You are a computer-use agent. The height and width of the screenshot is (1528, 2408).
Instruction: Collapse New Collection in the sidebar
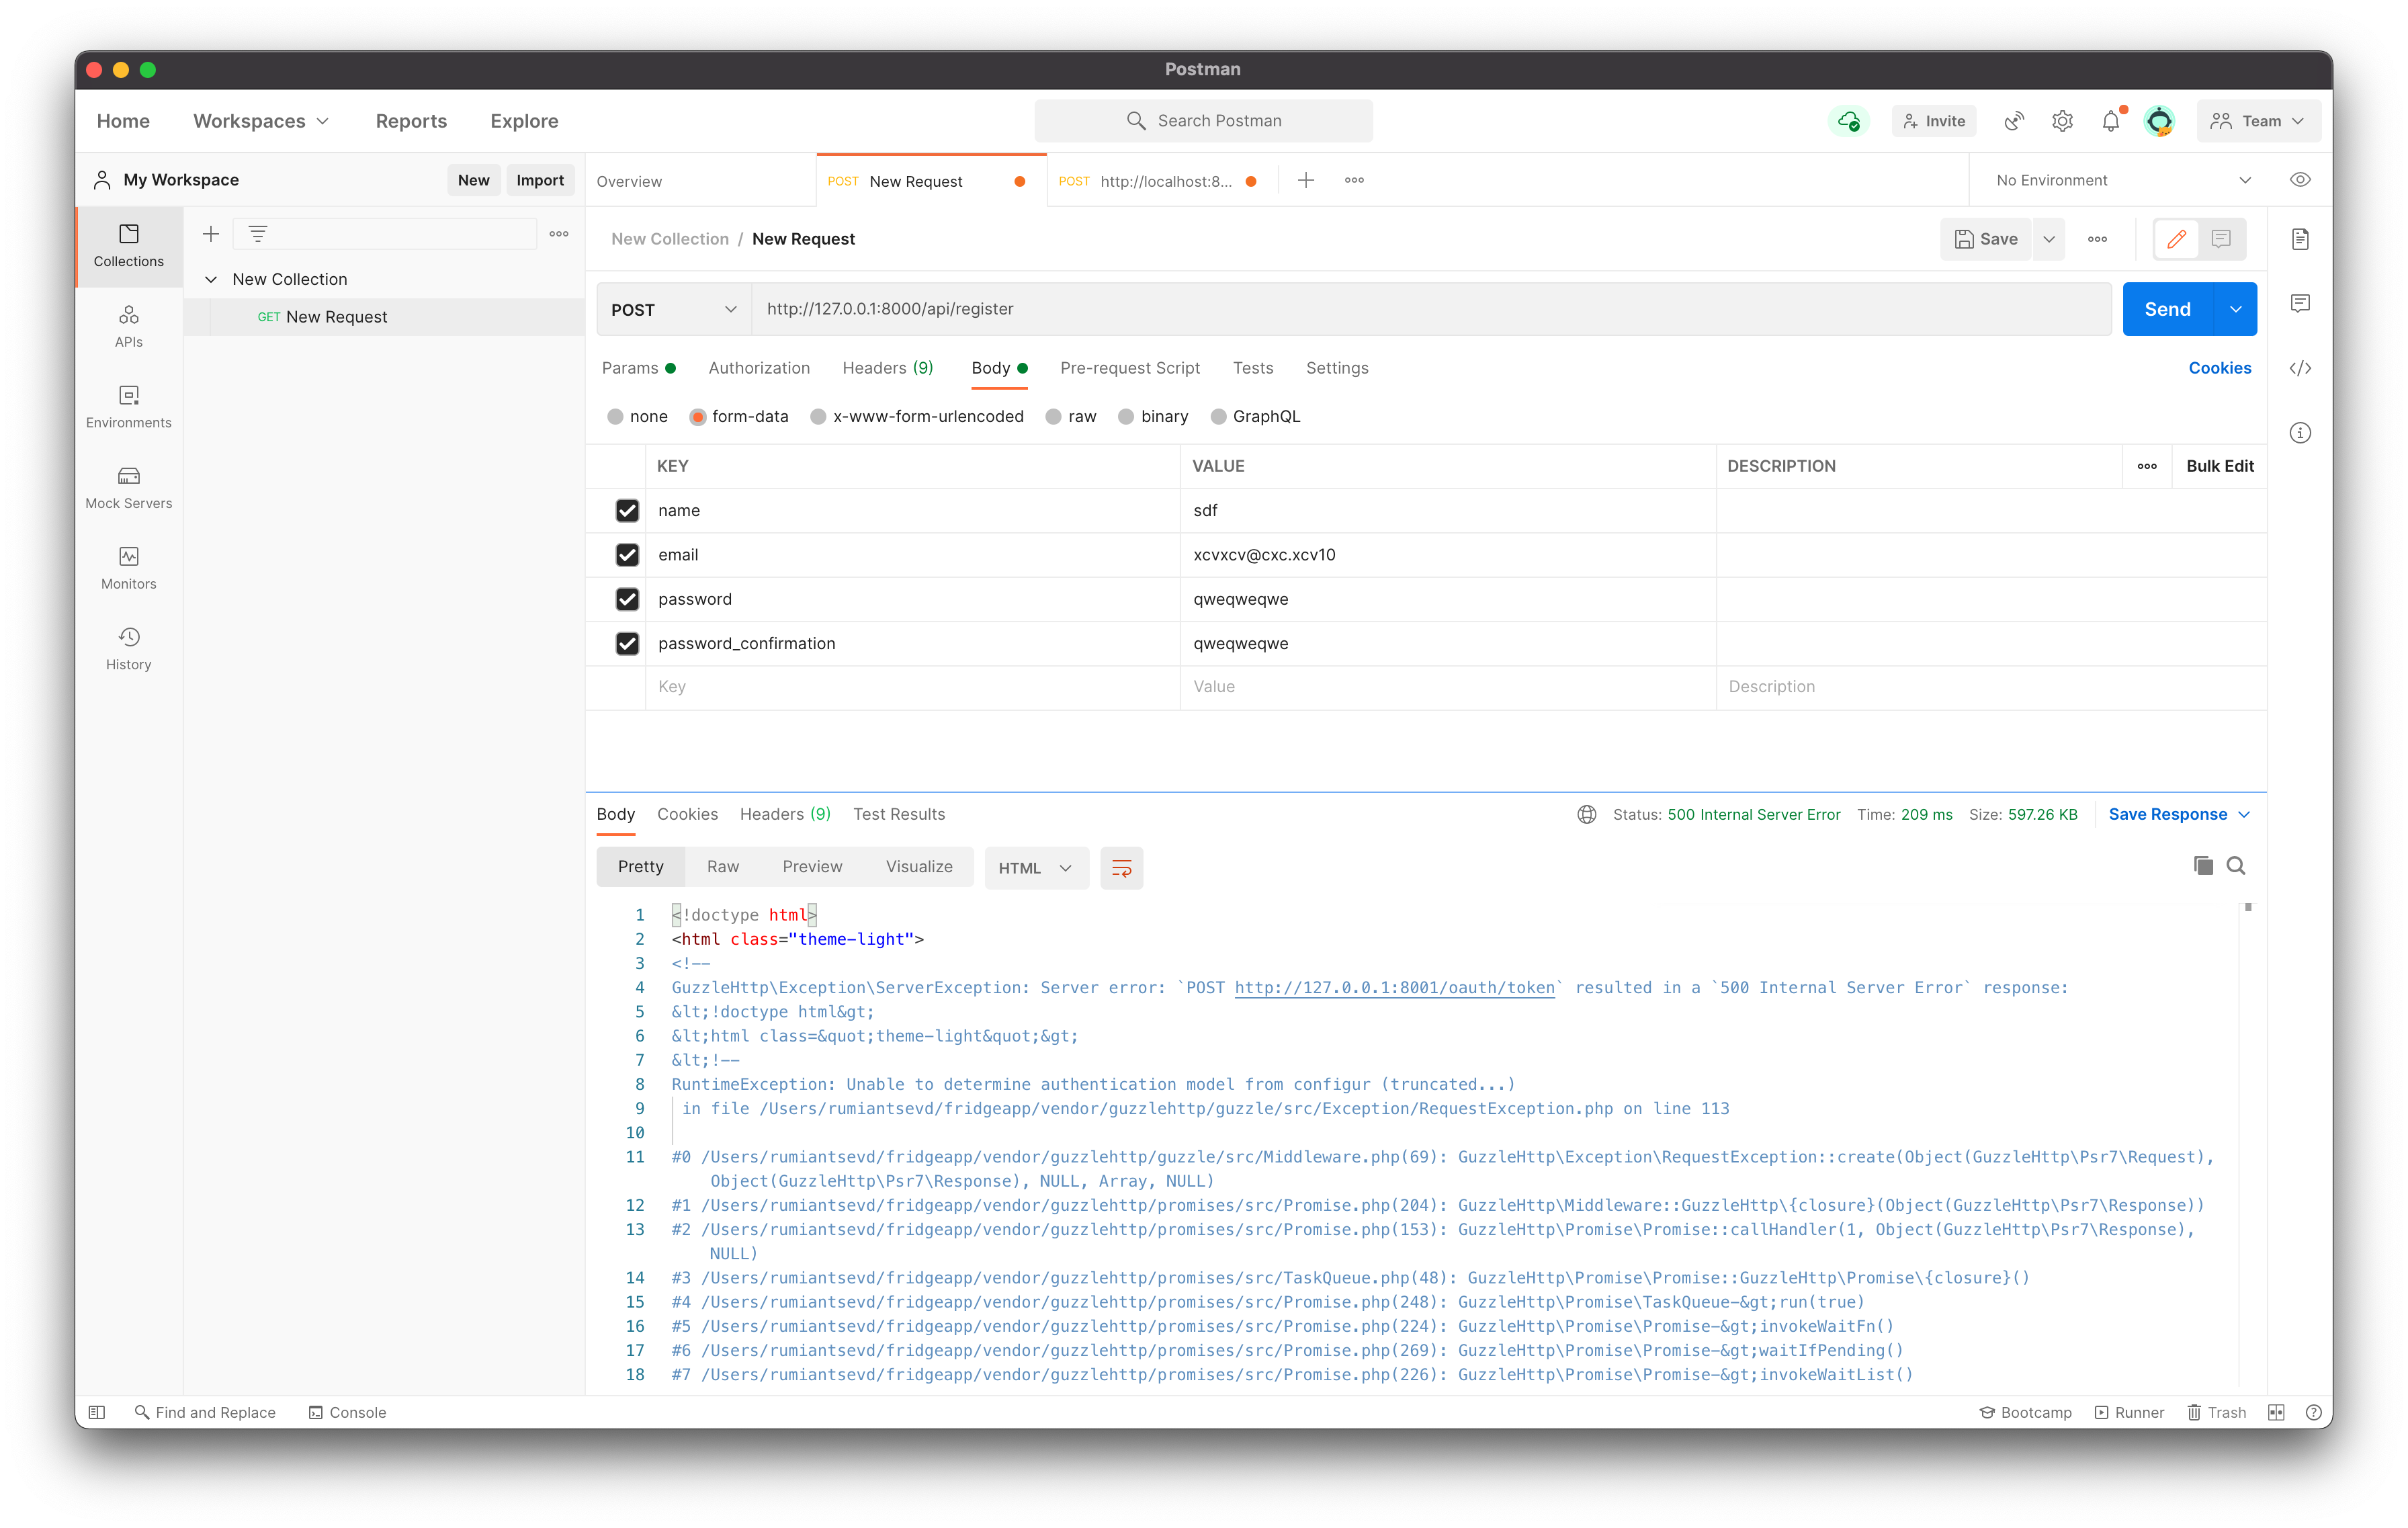coord(211,279)
